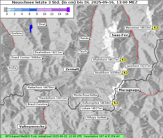
Task: Click the Zermatt location marker circle
Action: 80,71
